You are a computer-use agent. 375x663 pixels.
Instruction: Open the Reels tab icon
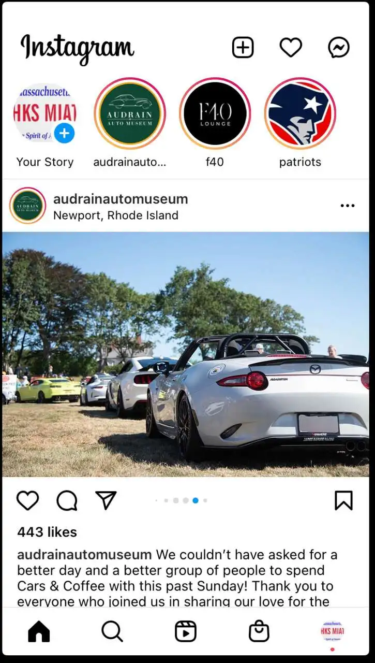pyautogui.click(x=186, y=631)
